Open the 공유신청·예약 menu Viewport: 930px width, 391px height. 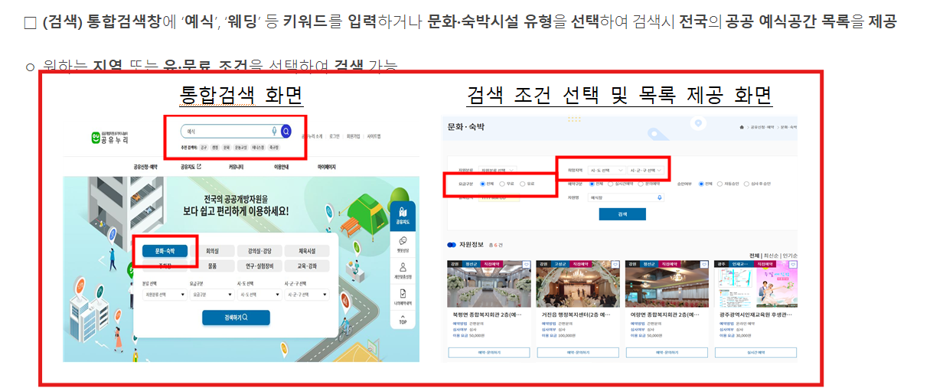coord(145,167)
